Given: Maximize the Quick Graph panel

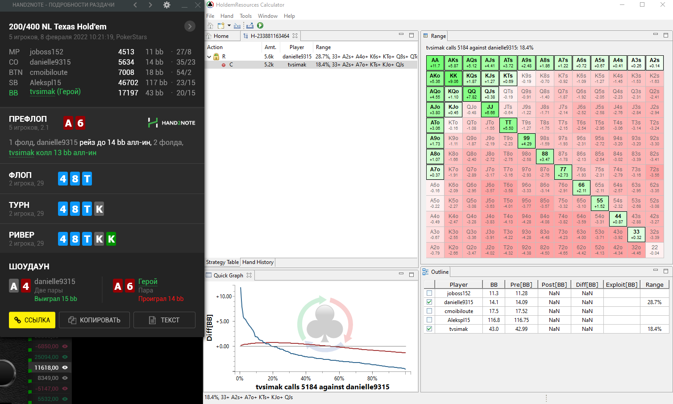Looking at the screenshot, I should [x=411, y=274].
